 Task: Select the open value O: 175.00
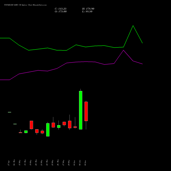[x=61, y=12]
